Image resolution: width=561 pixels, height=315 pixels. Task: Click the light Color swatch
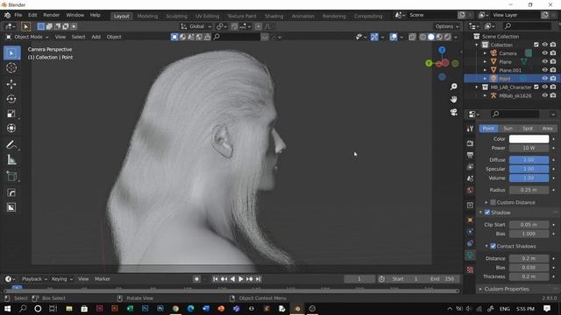[529, 139]
